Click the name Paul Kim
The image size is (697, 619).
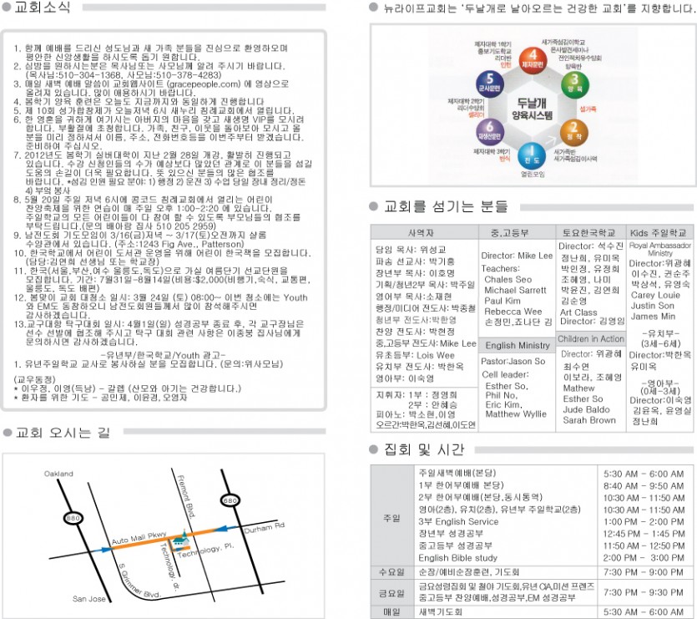[503, 301]
